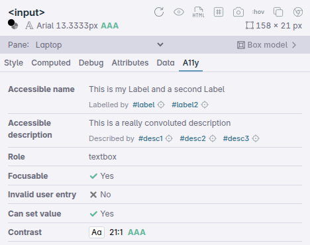The height and width of the screenshot is (245, 310).
Task: Click target icon next to #desc1
Action: pyautogui.click(x=169, y=138)
